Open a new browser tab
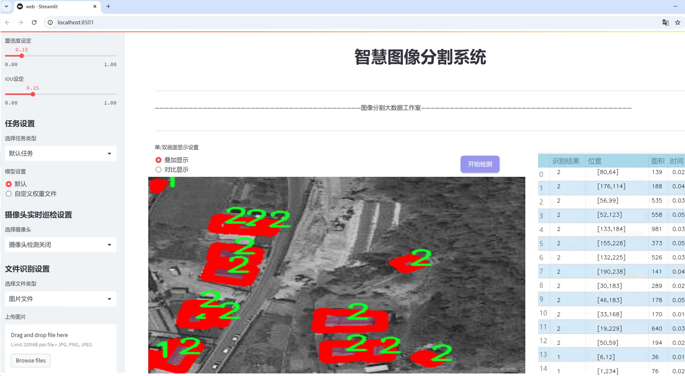The image size is (685, 376). pyautogui.click(x=108, y=6)
